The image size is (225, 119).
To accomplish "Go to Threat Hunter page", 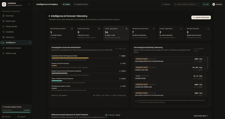I will [16, 26].
